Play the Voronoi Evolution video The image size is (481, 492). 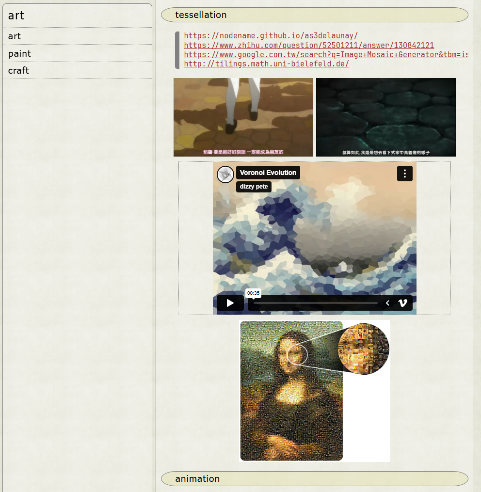pyautogui.click(x=230, y=303)
